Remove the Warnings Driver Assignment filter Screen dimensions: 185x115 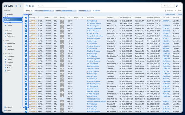pyautogui.click(x=76, y=11)
